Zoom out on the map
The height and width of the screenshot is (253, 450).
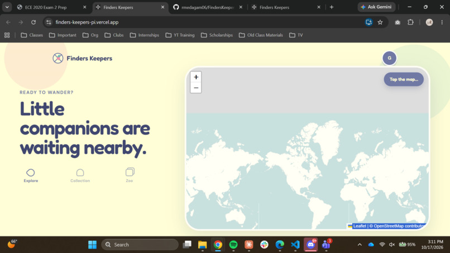(196, 88)
